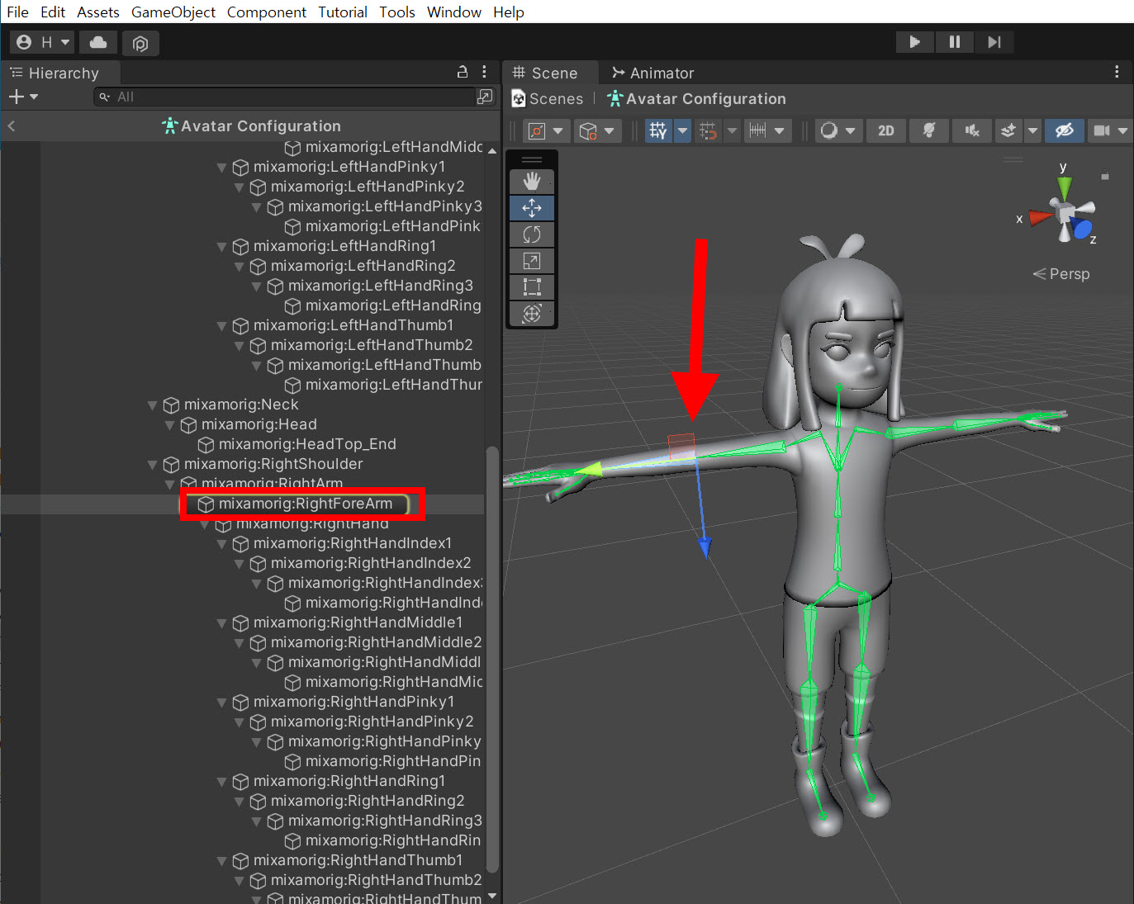Viewport: 1134px width, 904px height.
Task: Click Scenes breadcrumb in Scene view
Action: (x=548, y=98)
